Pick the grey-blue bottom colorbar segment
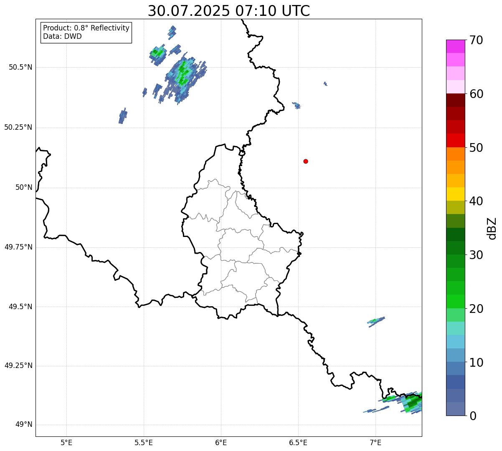 click(455, 409)
